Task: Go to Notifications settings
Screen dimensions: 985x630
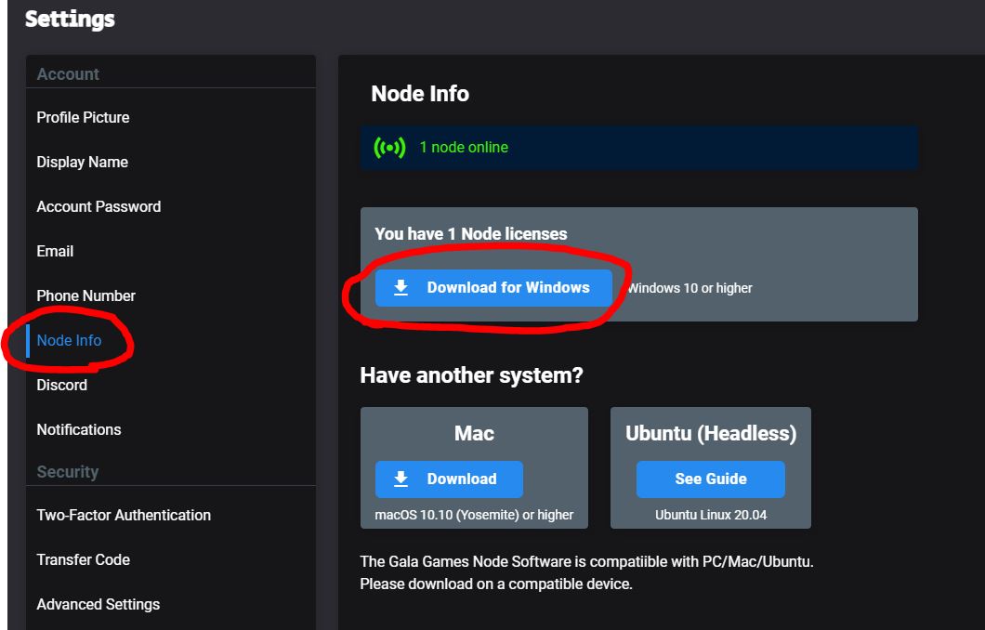Action: coord(79,429)
